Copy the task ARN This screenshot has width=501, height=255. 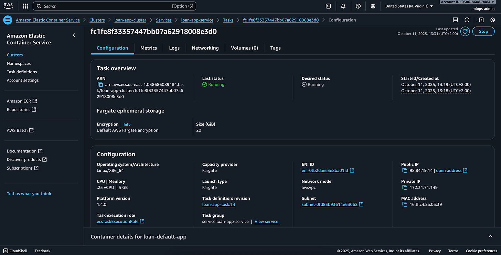100,84
